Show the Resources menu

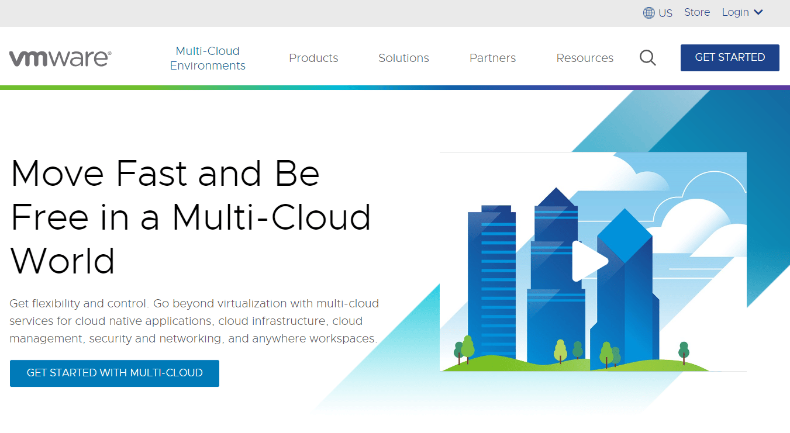tap(585, 58)
